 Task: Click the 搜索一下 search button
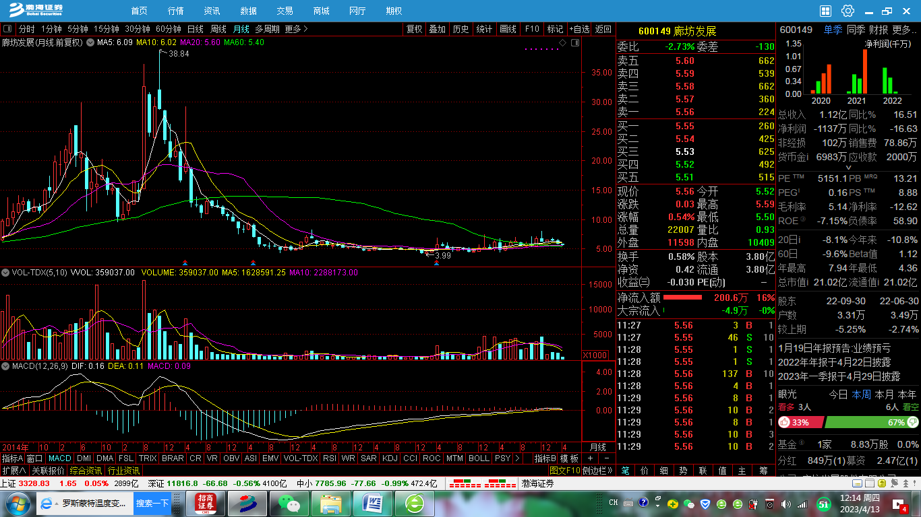tap(152, 504)
